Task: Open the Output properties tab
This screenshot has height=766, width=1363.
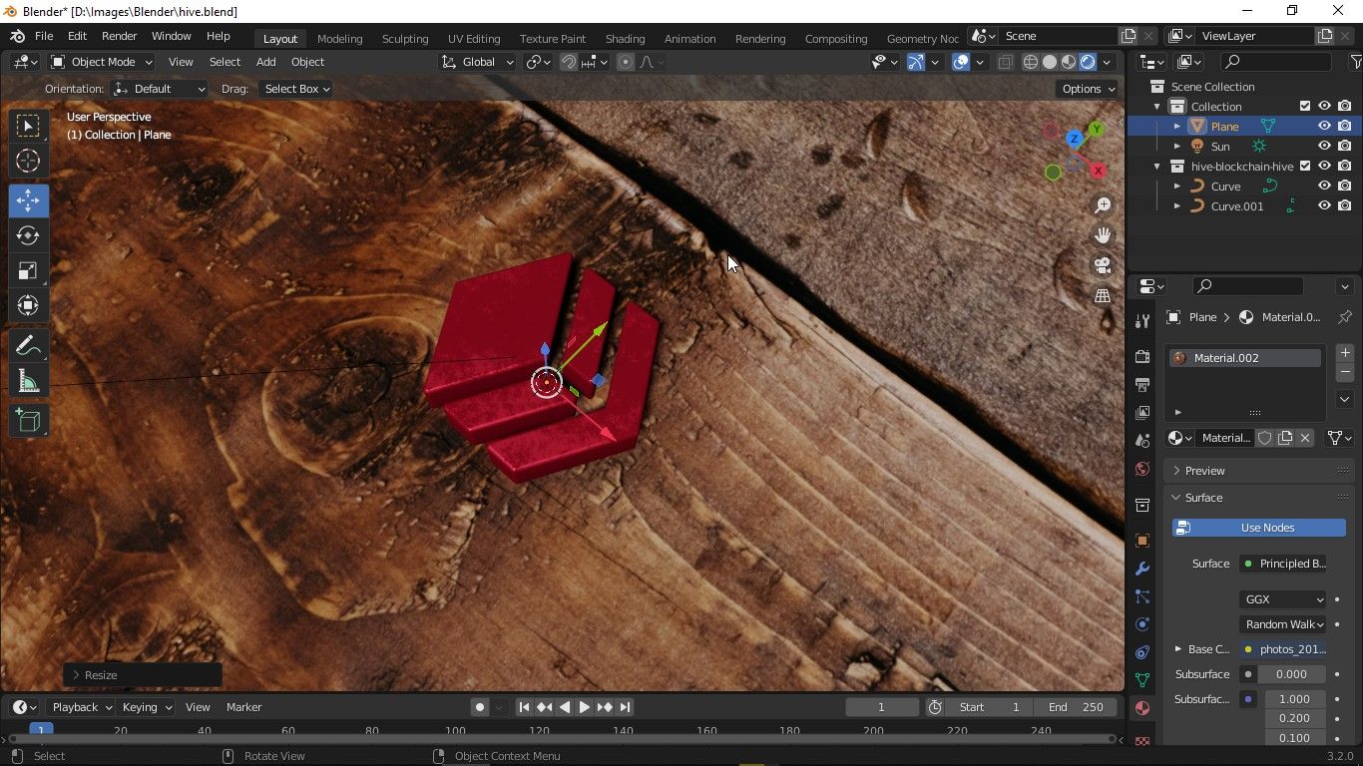Action: [x=1142, y=384]
